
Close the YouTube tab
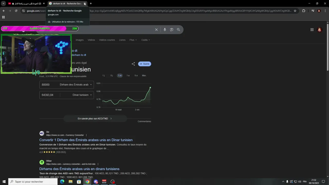(x=44, y=4)
